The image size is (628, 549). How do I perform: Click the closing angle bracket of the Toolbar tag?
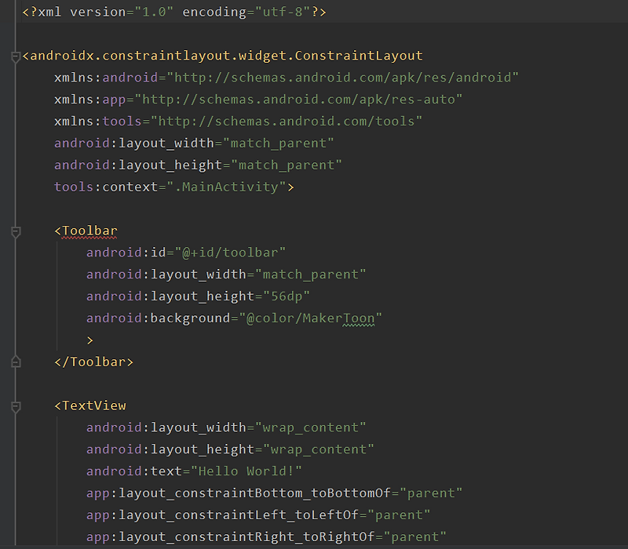[x=90, y=340]
